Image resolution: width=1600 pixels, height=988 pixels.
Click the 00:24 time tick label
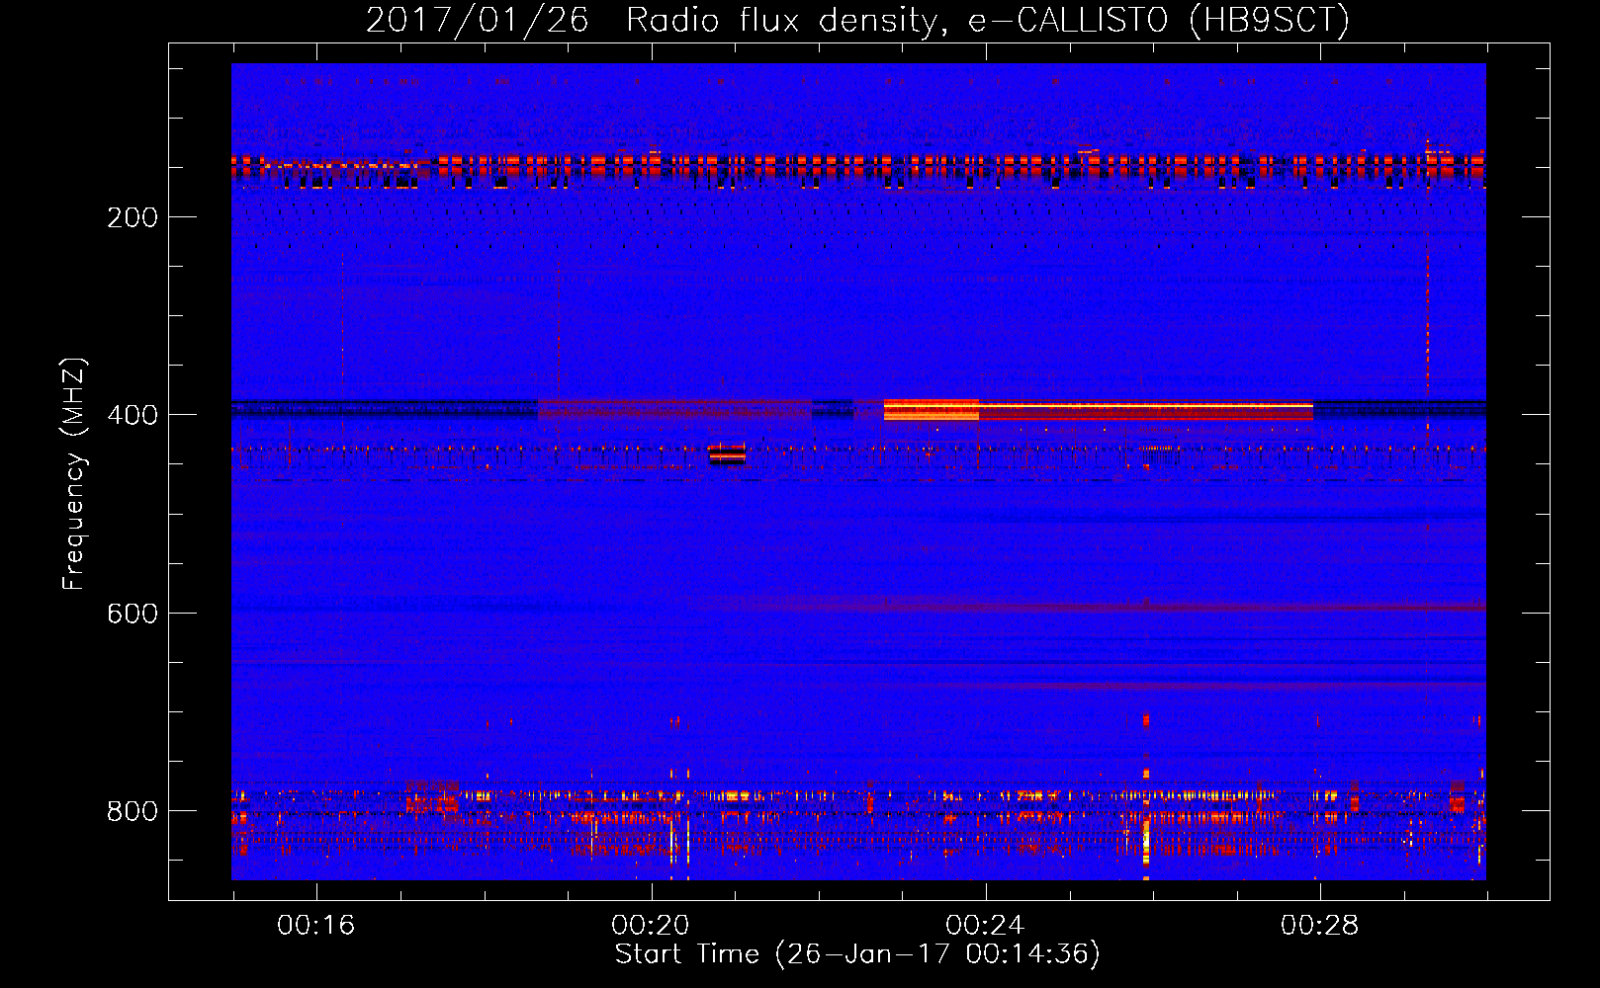coord(985,925)
